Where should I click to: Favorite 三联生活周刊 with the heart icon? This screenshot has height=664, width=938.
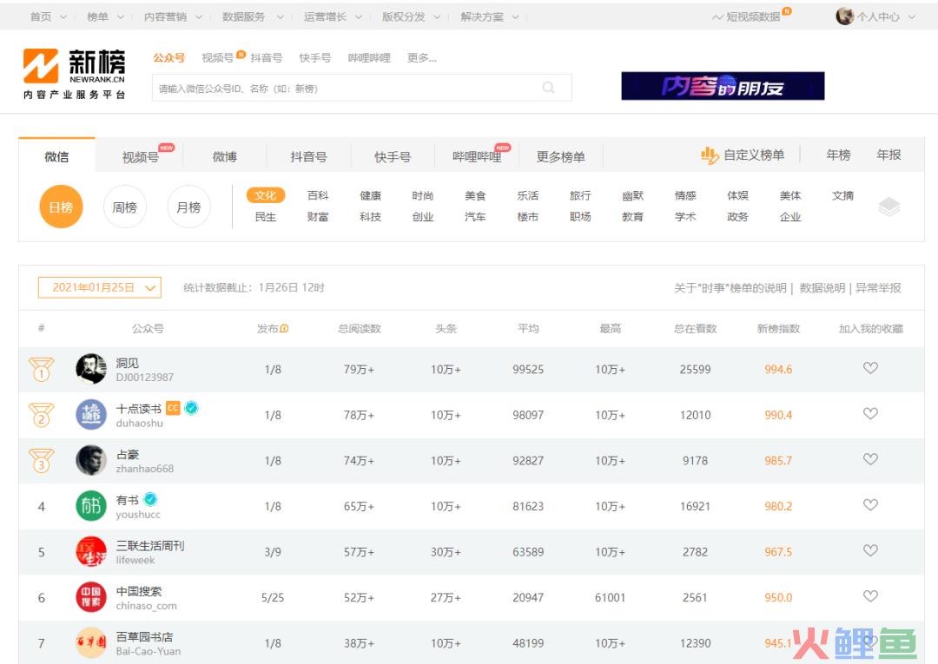click(x=870, y=550)
